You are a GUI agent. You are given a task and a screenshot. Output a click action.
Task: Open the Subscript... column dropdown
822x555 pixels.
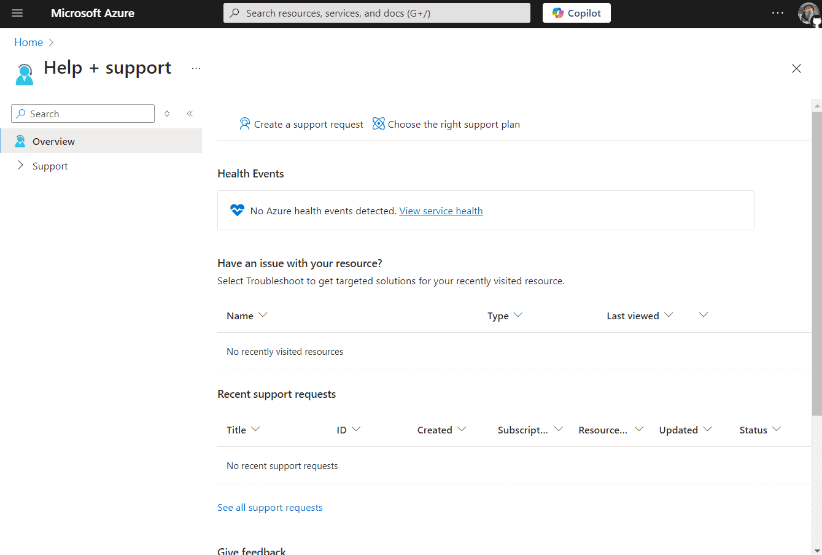point(558,429)
